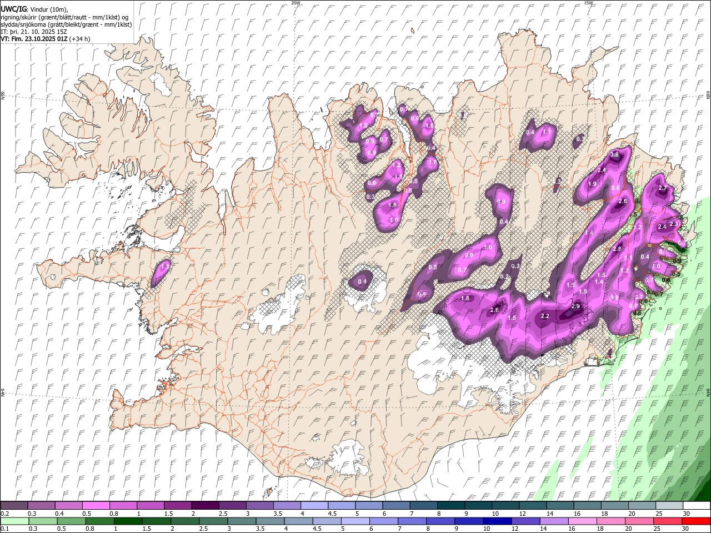Click the '0.2' label in the upper legend
The width and height of the screenshot is (711, 533).
coord(4,514)
